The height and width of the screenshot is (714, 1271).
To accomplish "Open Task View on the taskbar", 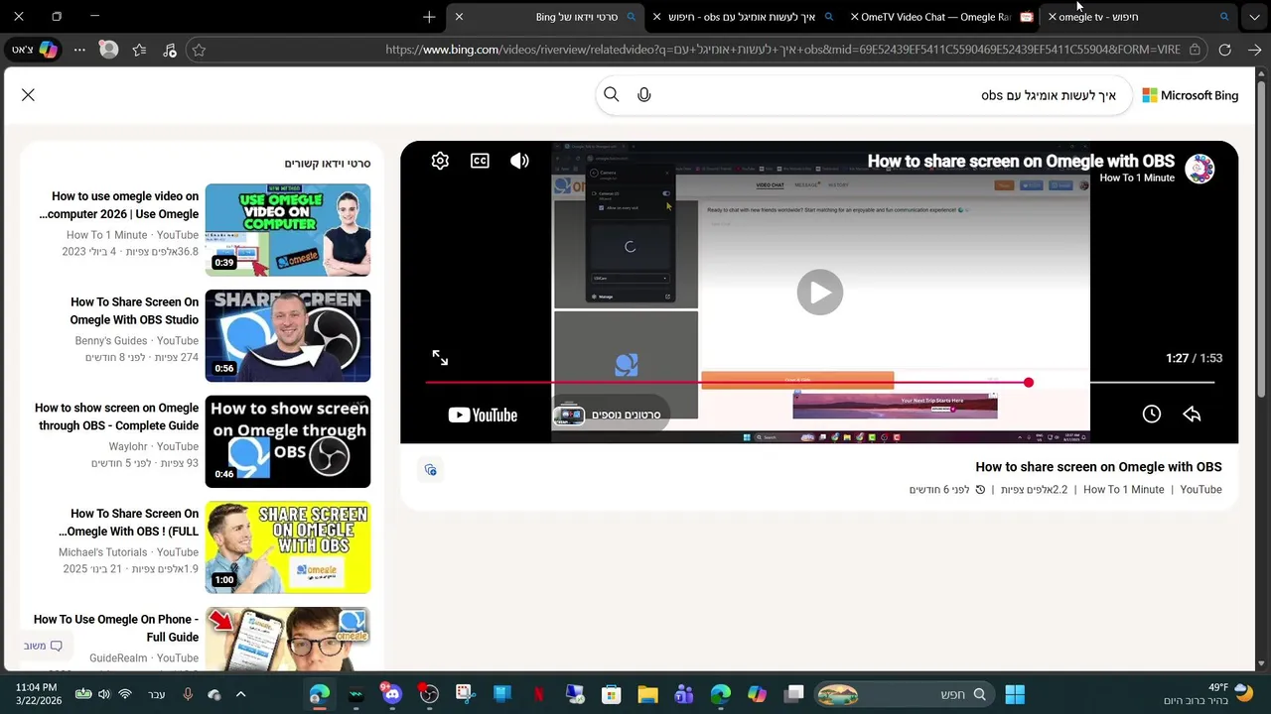I will point(793,694).
